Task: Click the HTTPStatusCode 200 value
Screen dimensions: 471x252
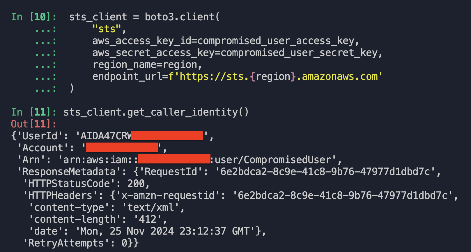Action: pyautogui.click(x=136, y=183)
